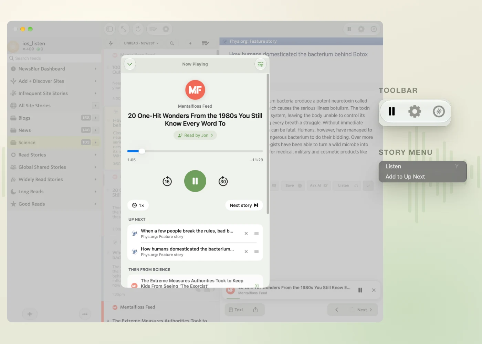Select Listen in the Story Menu

pos(422,166)
